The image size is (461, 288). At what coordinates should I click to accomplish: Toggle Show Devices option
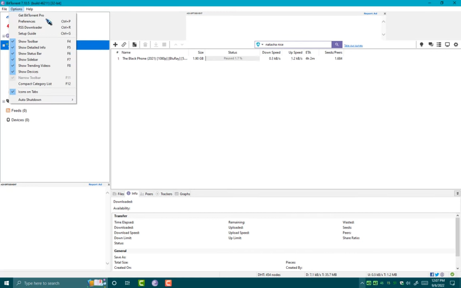click(43, 72)
